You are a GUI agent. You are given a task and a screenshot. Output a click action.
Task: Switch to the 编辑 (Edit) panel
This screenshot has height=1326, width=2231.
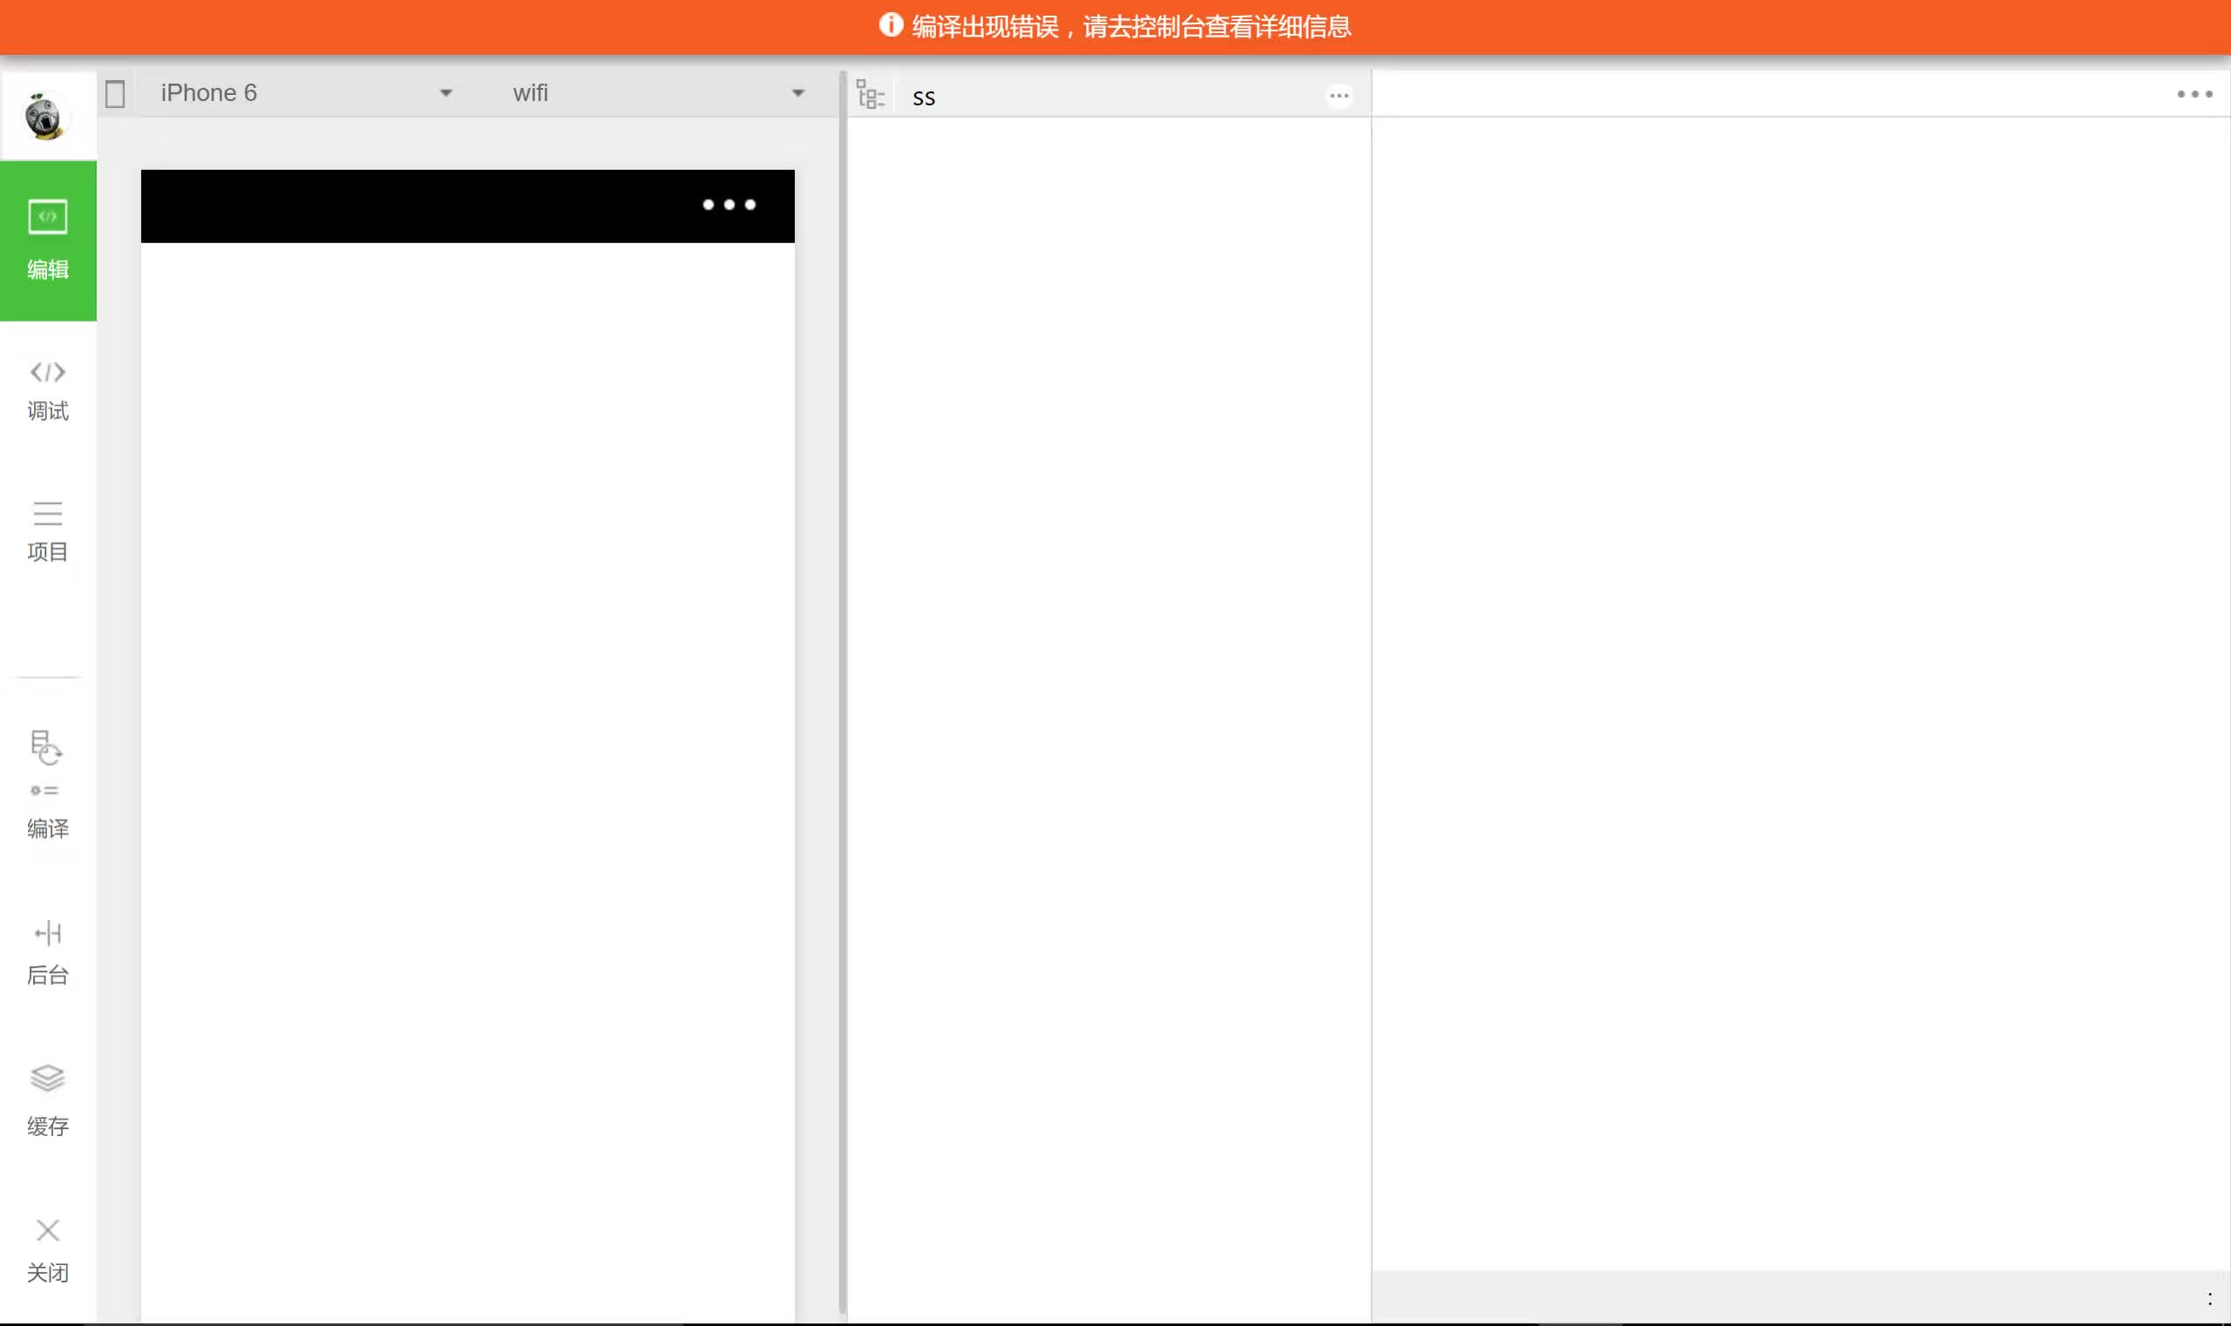click(47, 240)
